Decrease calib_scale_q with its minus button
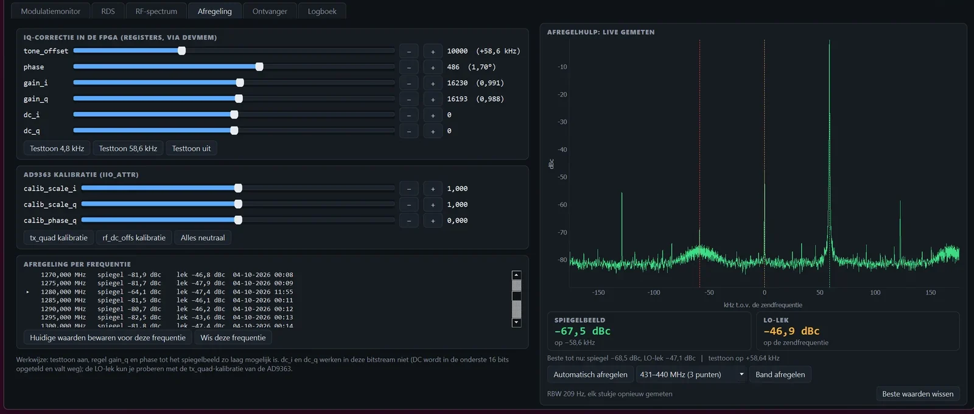 click(408, 205)
